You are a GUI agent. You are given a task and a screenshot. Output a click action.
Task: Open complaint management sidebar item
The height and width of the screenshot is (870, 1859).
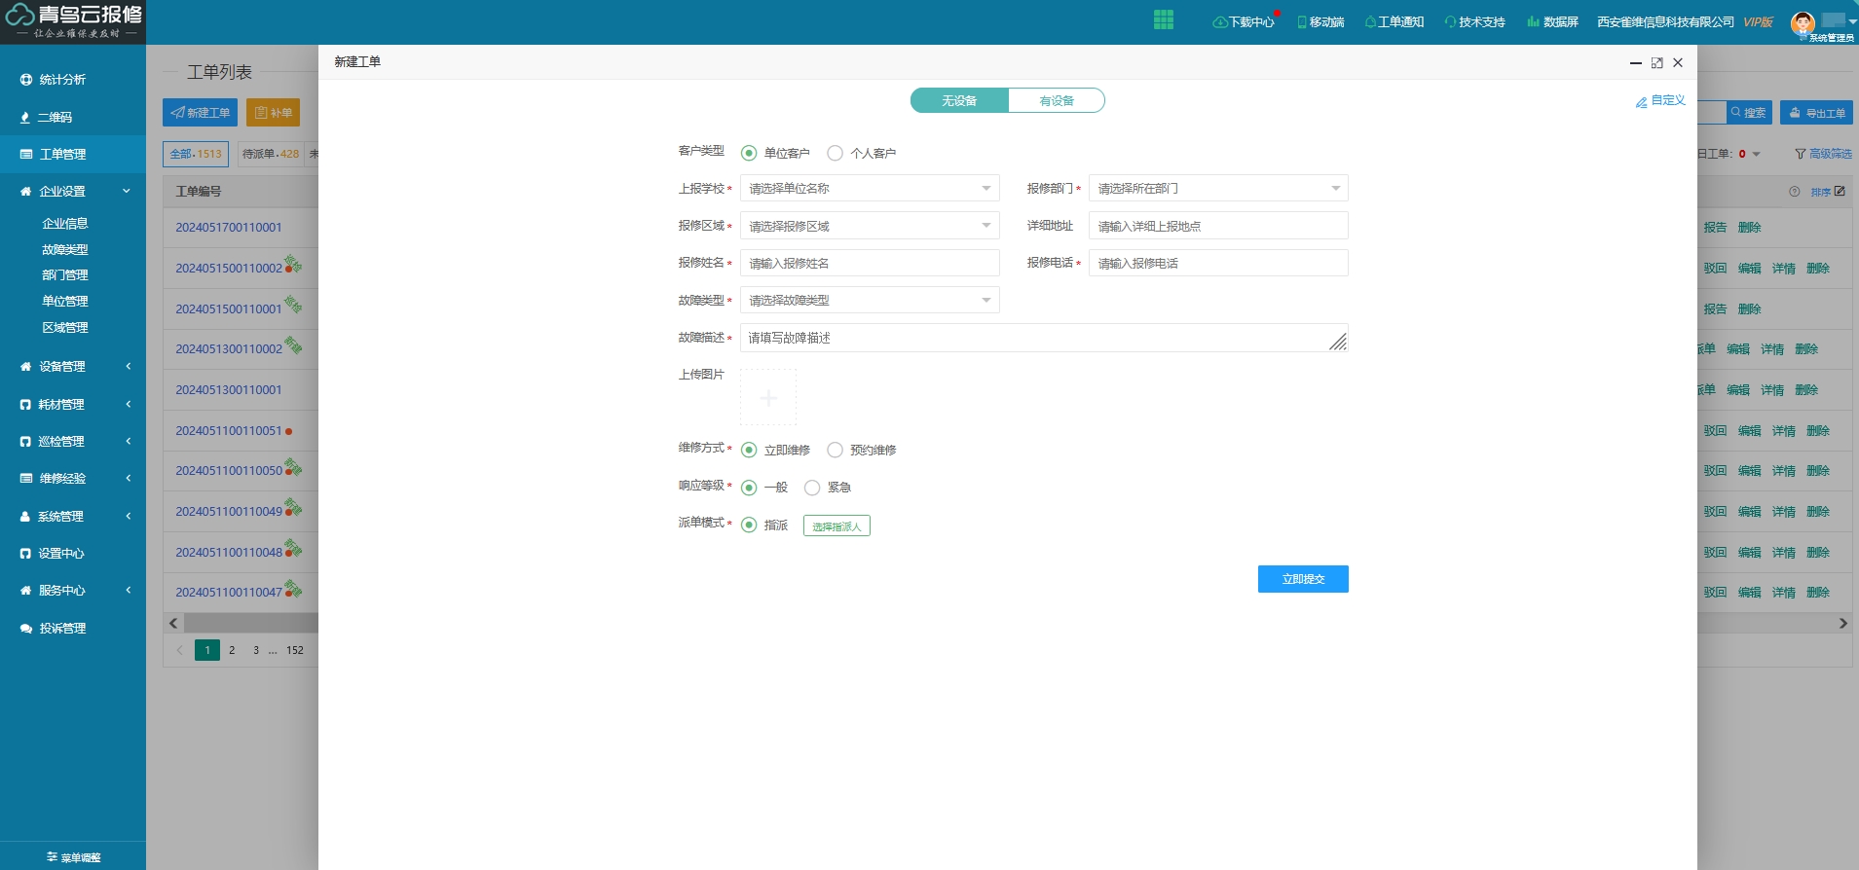[x=62, y=628]
